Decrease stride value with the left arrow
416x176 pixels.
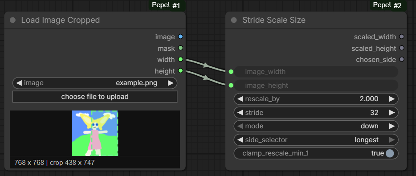click(x=240, y=113)
